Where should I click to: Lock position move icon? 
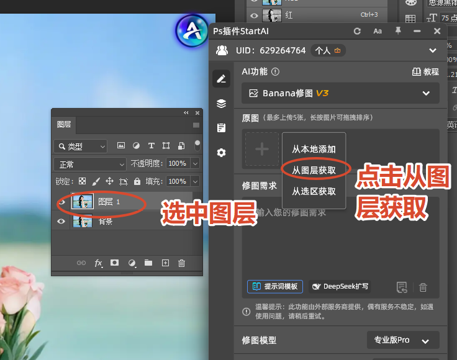(x=109, y=181)
